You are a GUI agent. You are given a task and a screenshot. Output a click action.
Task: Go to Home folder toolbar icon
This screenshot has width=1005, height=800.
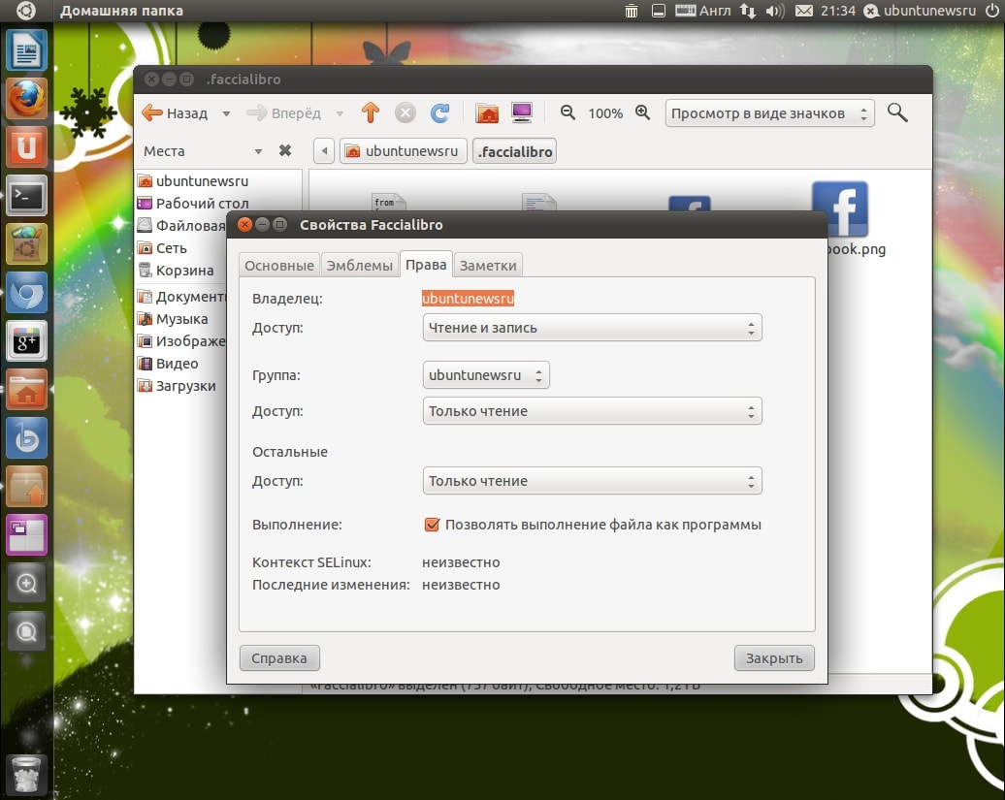click(x=487, y=113)
